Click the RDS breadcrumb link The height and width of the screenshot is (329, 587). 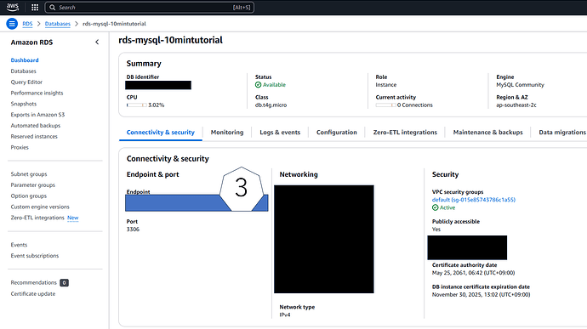(27, 24)
